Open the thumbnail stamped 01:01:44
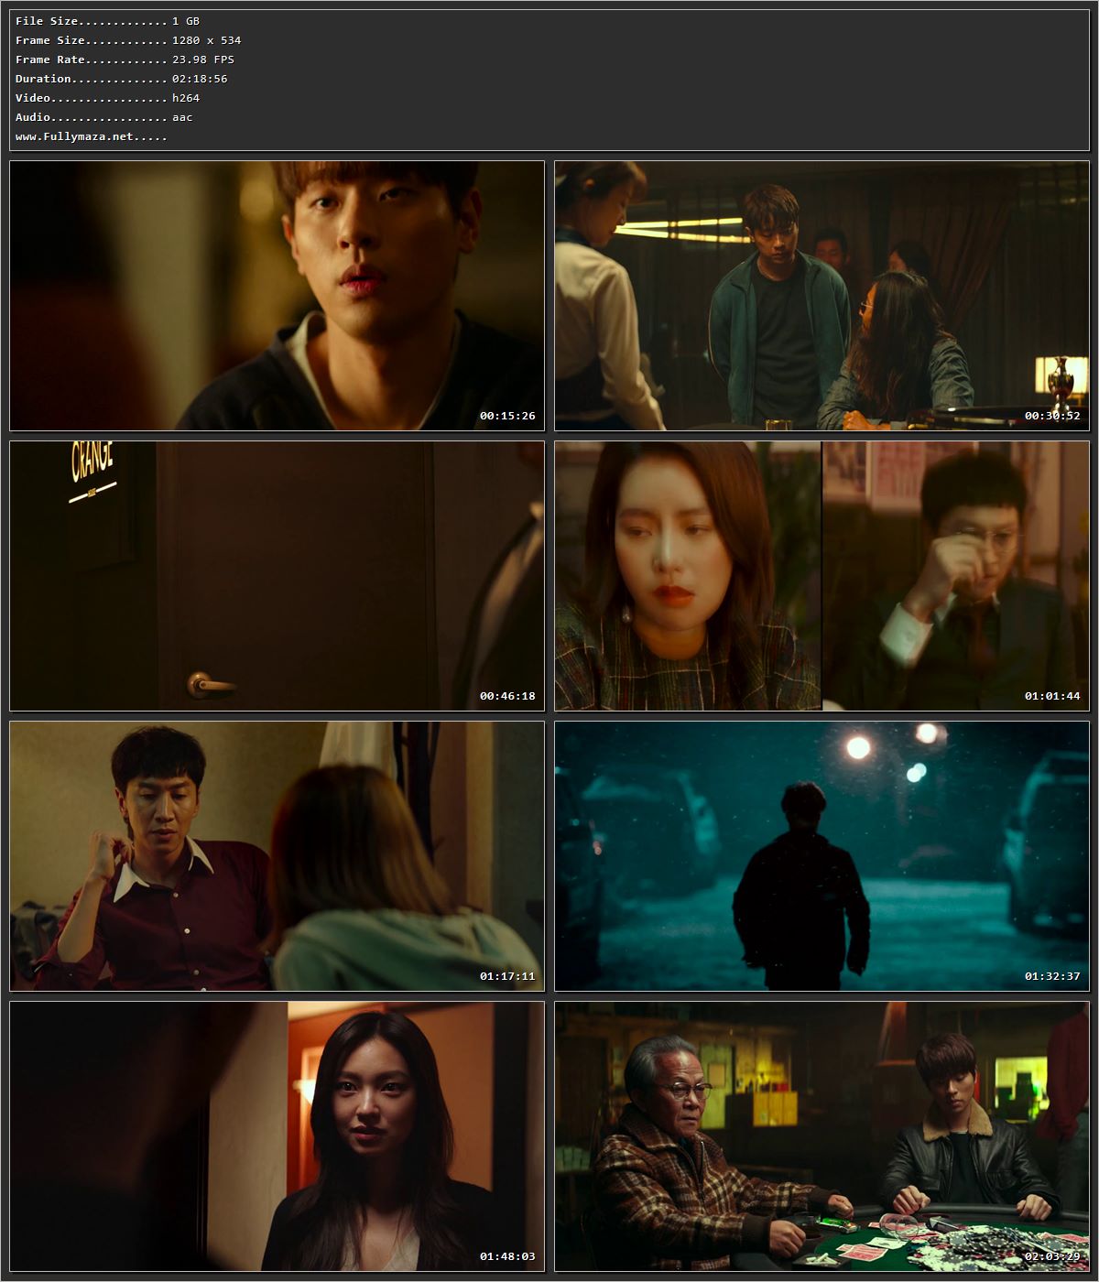Screen dimensions: 1099x1282 click(822, 576)
